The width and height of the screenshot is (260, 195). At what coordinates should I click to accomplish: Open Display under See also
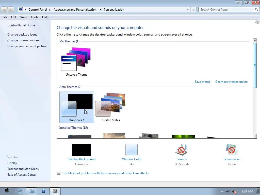click(x=12, y=163)
